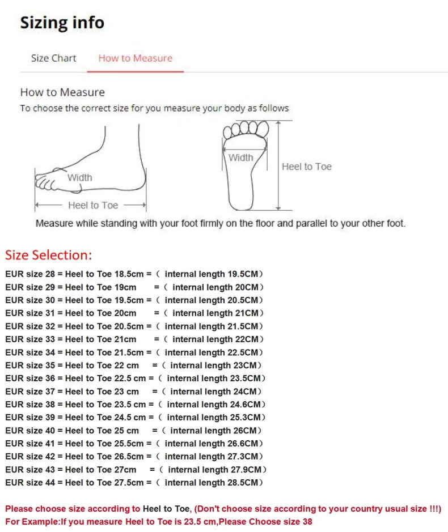Image resolution: width=448 pixels, height=532 pixels.
Task: Click the 'For Example' size 38 line
Action: click(159, 521)
